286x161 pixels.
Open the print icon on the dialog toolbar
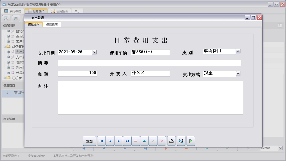tap(171, 141)
